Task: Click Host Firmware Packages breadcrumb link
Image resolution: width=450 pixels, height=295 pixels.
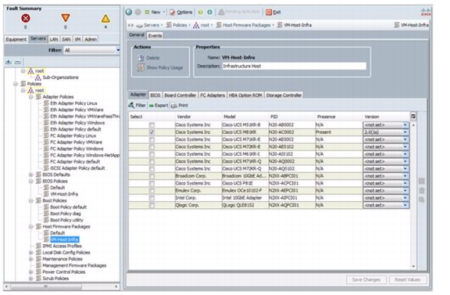Action: [246, 25]
